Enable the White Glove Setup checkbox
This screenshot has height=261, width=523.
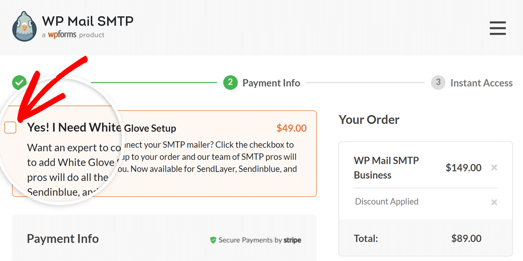tap(10, 128)
